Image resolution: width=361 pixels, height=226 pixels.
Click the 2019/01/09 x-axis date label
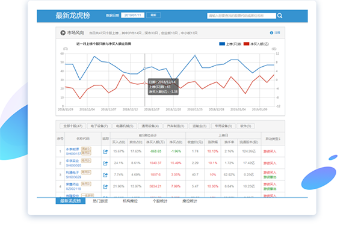259,109
